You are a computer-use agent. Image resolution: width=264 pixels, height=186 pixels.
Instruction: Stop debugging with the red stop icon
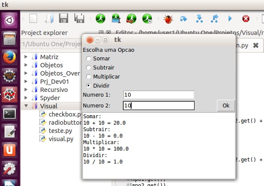[x=246, y=19]
